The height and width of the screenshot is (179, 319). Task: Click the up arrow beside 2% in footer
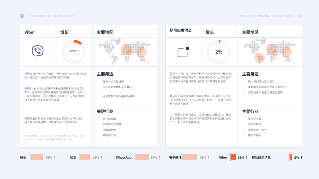click(302, 158)
